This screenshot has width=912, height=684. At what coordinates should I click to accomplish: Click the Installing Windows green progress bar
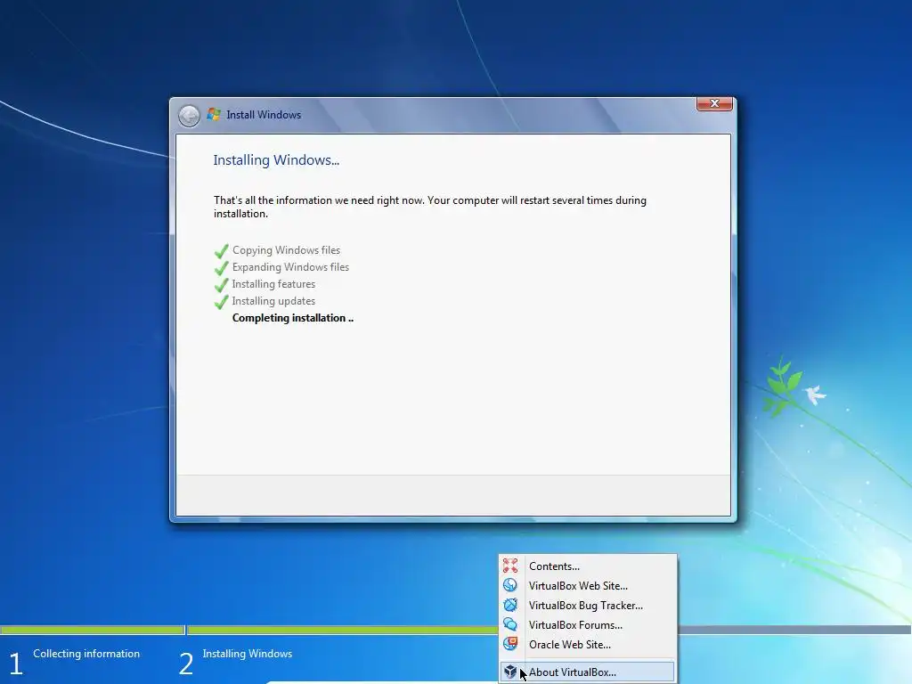(343, 630)
